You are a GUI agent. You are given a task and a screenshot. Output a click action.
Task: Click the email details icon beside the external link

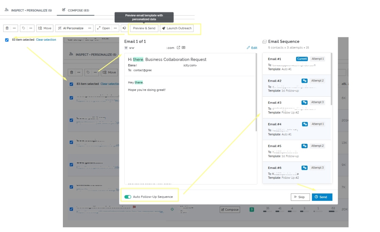tap(184, 48)
